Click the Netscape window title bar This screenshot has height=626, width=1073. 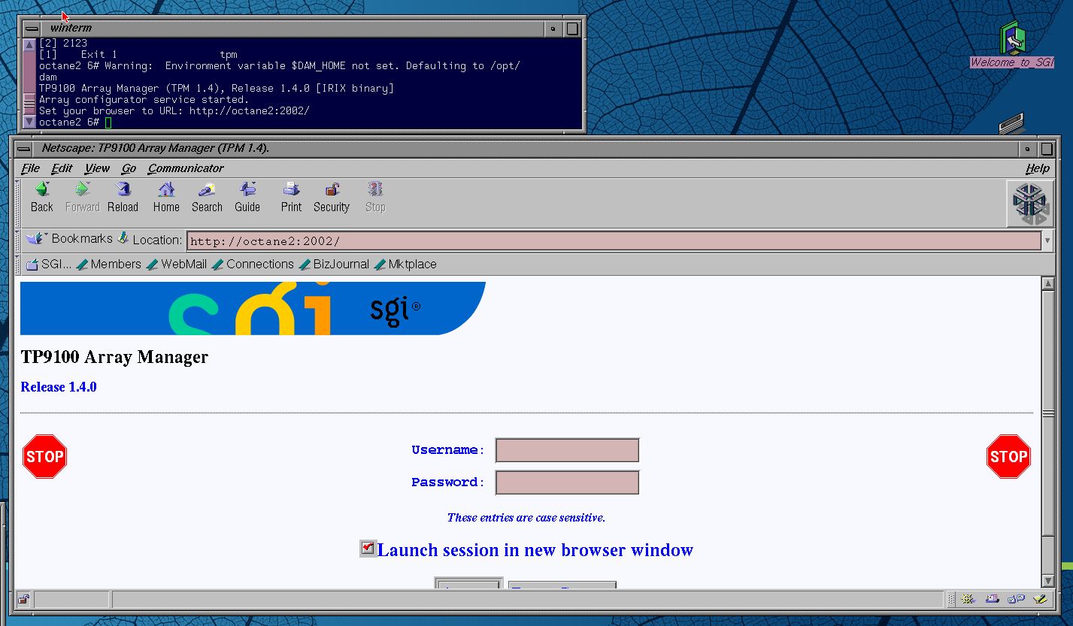pos(526,149)
